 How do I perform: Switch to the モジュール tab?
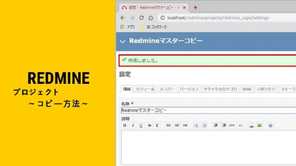click(x=145, y=89)
